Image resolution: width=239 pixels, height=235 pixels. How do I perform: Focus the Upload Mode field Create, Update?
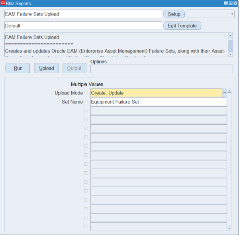157,93
